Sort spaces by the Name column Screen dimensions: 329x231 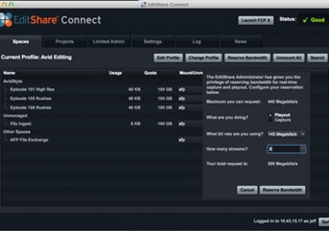point(9,73)
